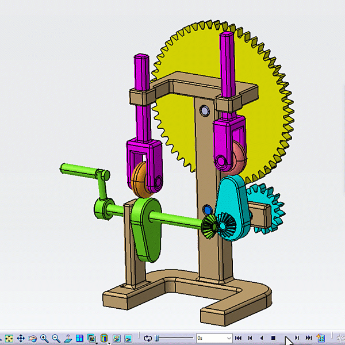Image resolution: width=345 pixels, height=345 pixels.
Task: Select the Normal View tool
Action: (x=68, y=338)
